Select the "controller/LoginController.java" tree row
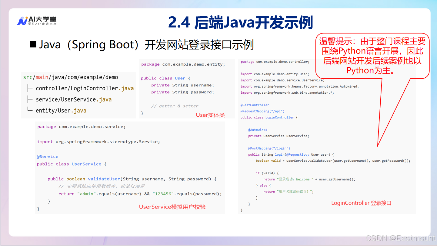 pos(80,89)
